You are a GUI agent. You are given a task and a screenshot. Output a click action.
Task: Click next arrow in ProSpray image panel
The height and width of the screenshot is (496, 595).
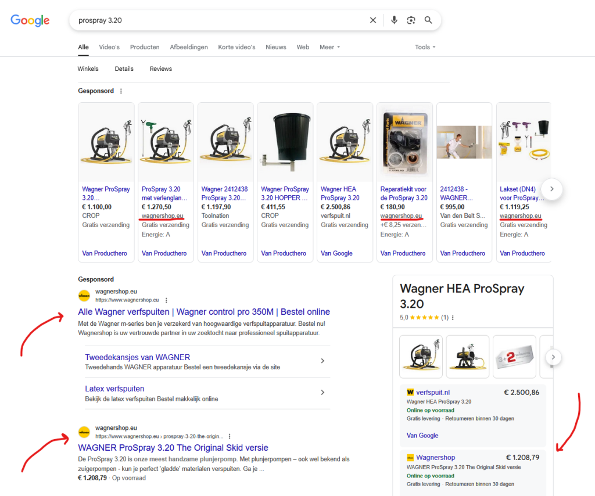click(x=554, y=357)
